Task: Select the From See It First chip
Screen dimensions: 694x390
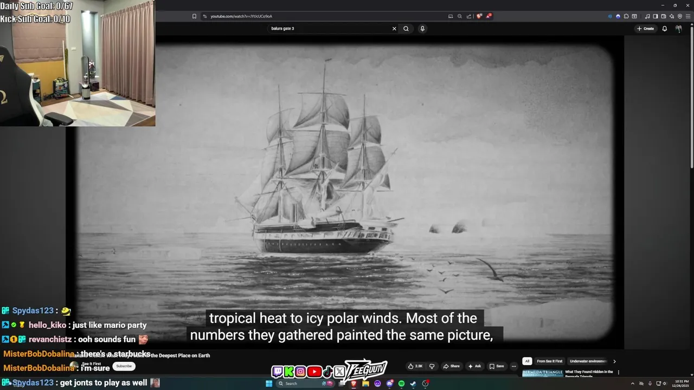Action: (x=550, y=361)
